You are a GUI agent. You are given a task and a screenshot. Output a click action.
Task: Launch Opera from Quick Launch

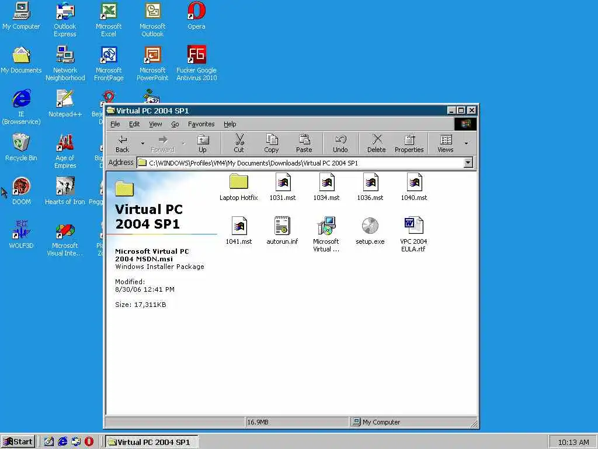tap(89, 442)
